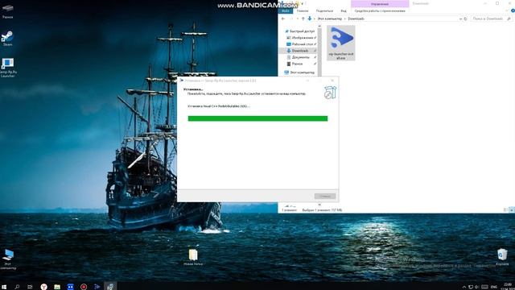Screen dimensions: 515x290
Task: Open recent locations dropdown in Explorer
Action: pos(298,19)
